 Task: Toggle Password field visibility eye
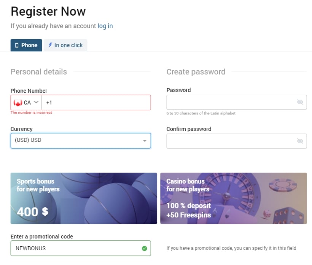[300, 102]
